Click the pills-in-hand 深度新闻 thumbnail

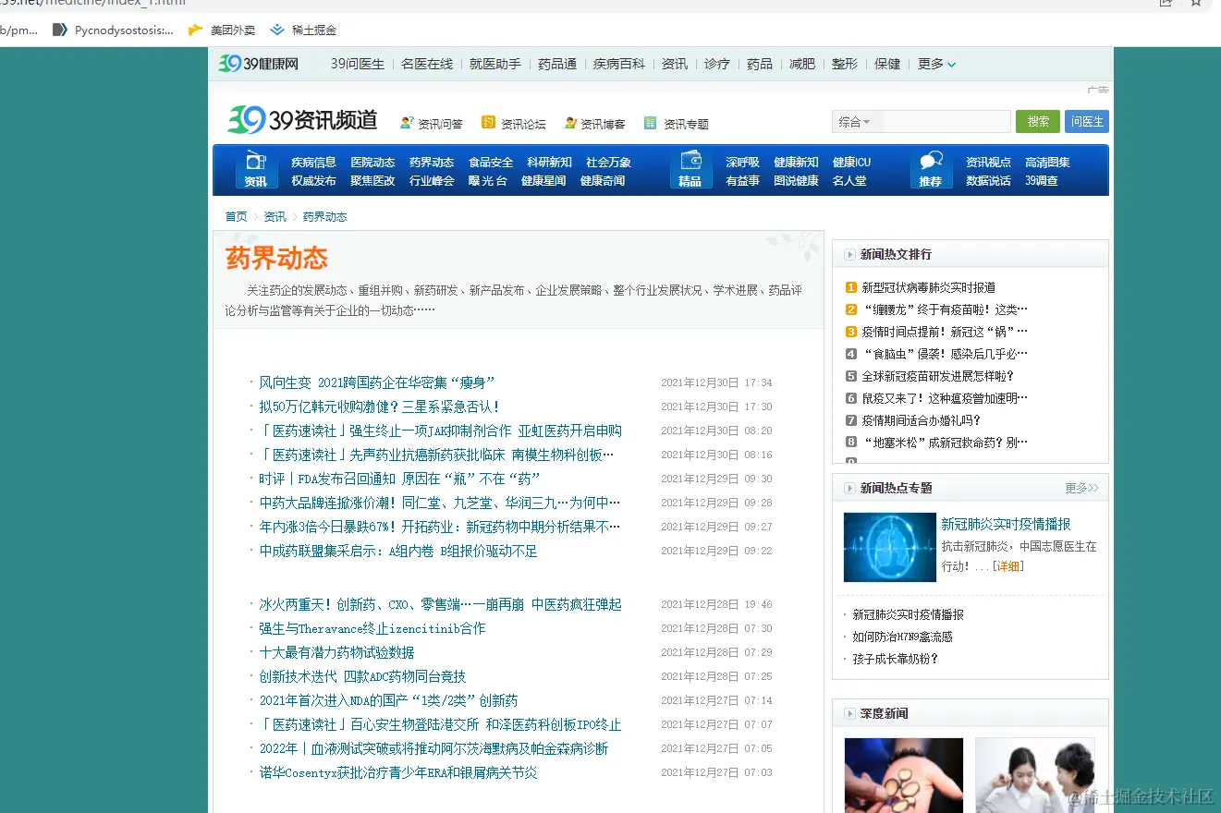pos(904,775)
